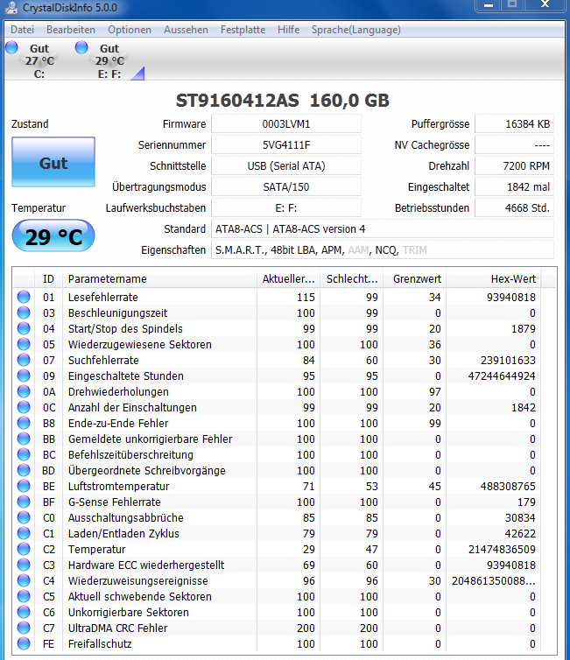This screenshot has width=570, height=660.
Task: Open the Datei menu
Action: [22, 30]
